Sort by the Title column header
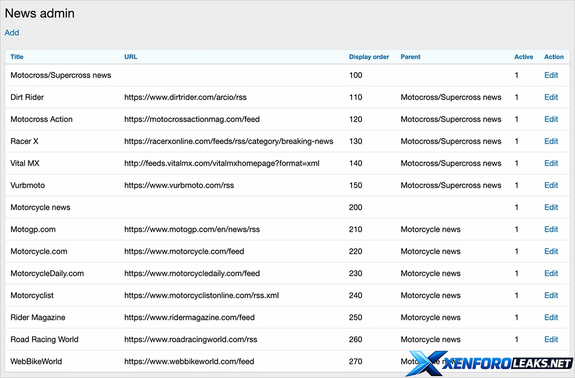Image resolution: width=575 pixels, height=378 pixels. [x=17, y=57]
